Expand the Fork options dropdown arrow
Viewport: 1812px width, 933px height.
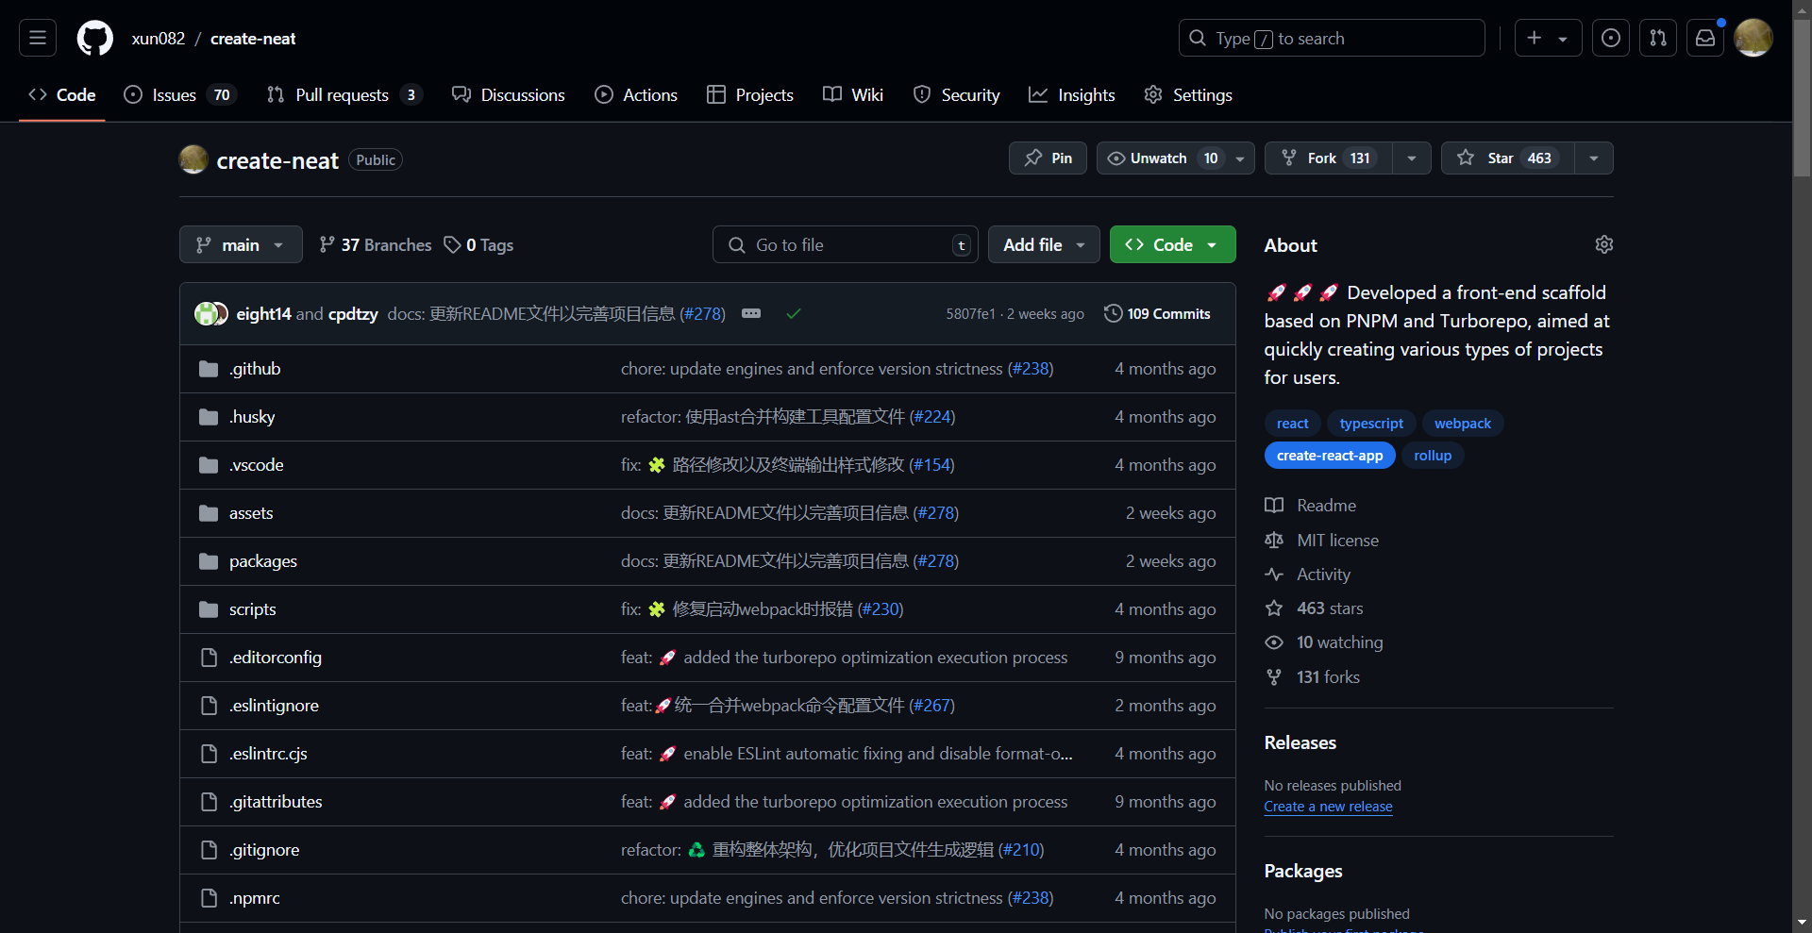click(x=1412, y=158)
